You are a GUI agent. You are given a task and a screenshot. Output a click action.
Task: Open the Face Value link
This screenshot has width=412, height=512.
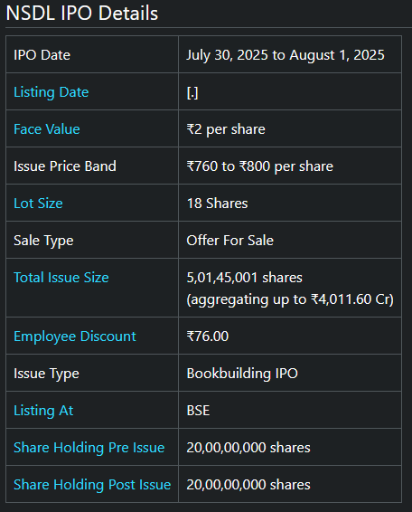tap(47, 129)
